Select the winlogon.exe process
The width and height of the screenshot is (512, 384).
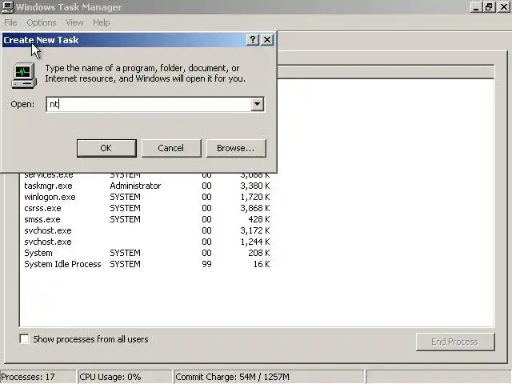(x=147, y=197)
